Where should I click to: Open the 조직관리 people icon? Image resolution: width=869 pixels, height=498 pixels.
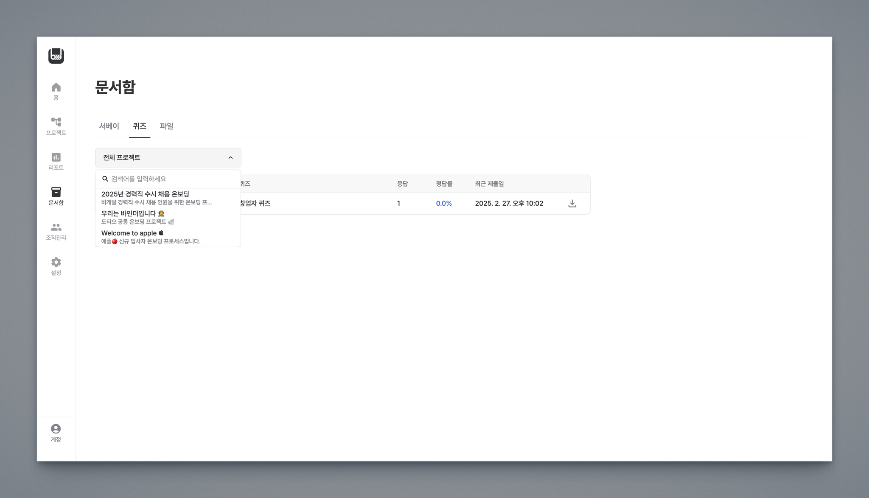(x=56, y=227)
